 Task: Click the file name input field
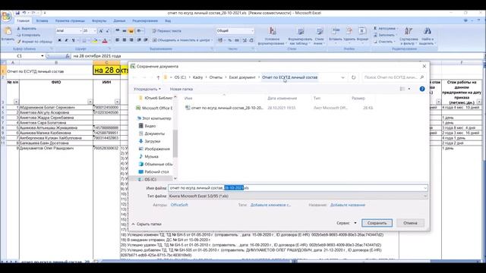[298, 188]
